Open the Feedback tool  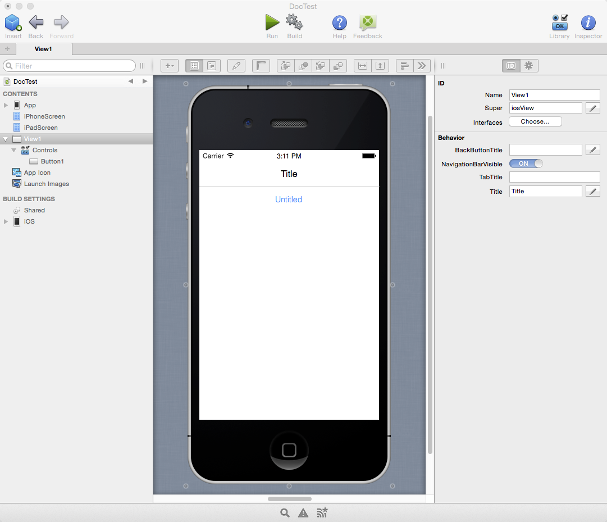click(368, 22)
